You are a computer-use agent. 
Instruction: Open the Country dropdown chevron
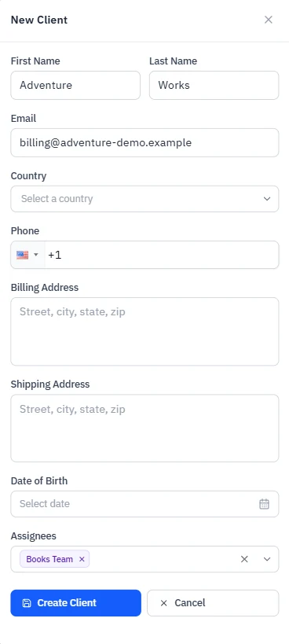coord(267,199)
